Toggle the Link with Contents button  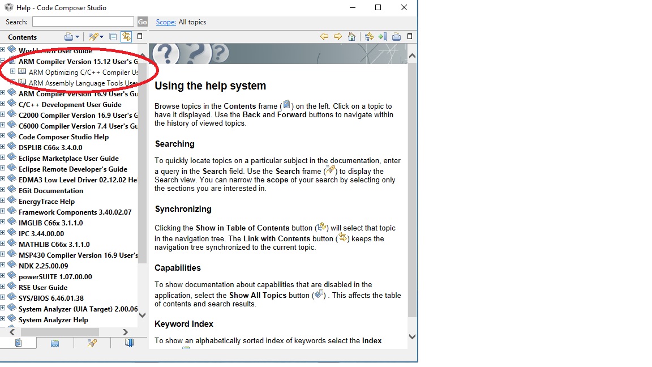(126, 37)
